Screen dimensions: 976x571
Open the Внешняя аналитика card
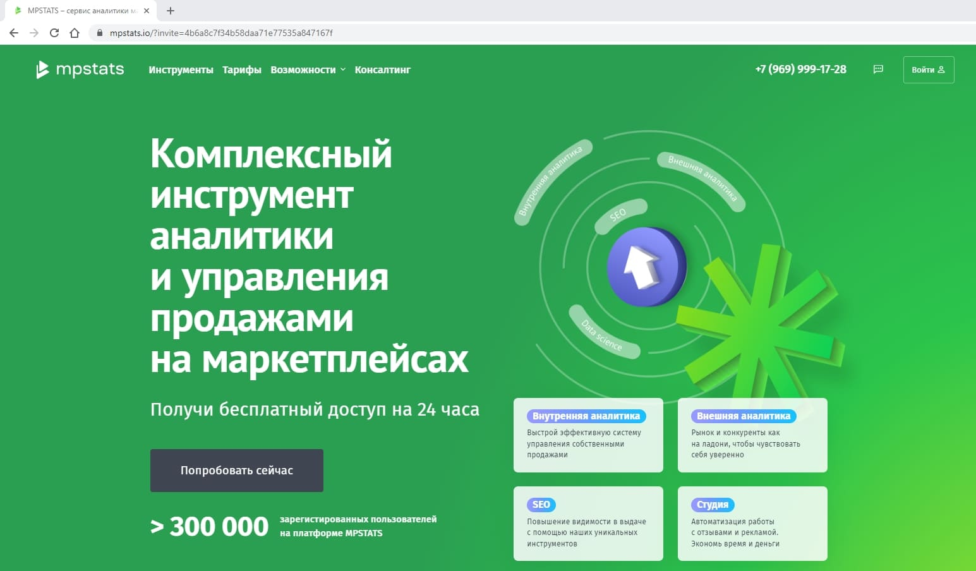752,435
